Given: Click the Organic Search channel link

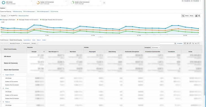Looking at the screenshot, I should (x=10, y=75).
